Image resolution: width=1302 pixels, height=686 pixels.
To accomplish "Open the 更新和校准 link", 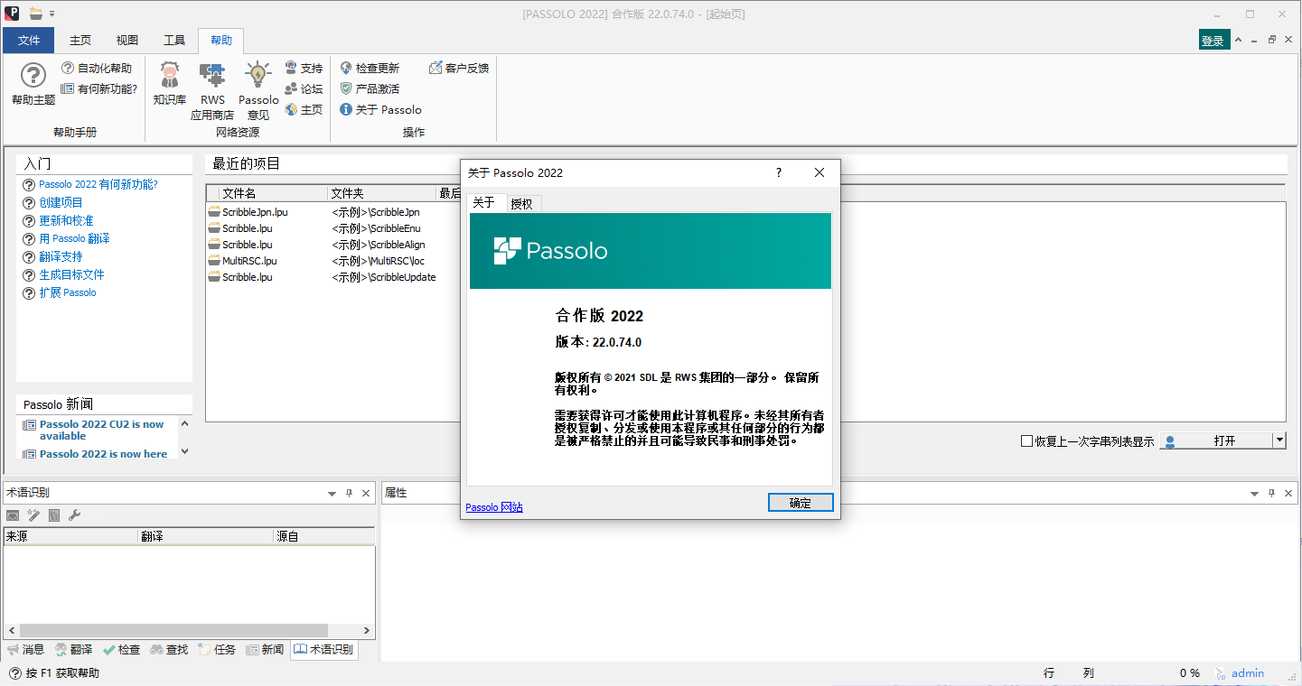I will tap(66, 220).
